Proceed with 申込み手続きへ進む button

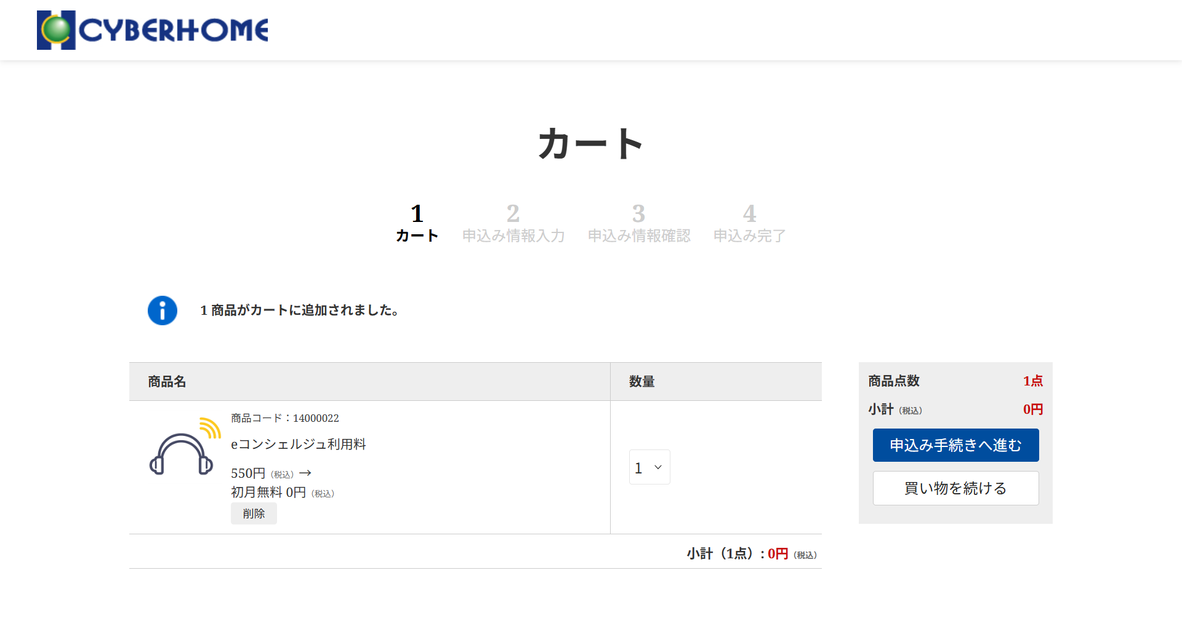955,445
